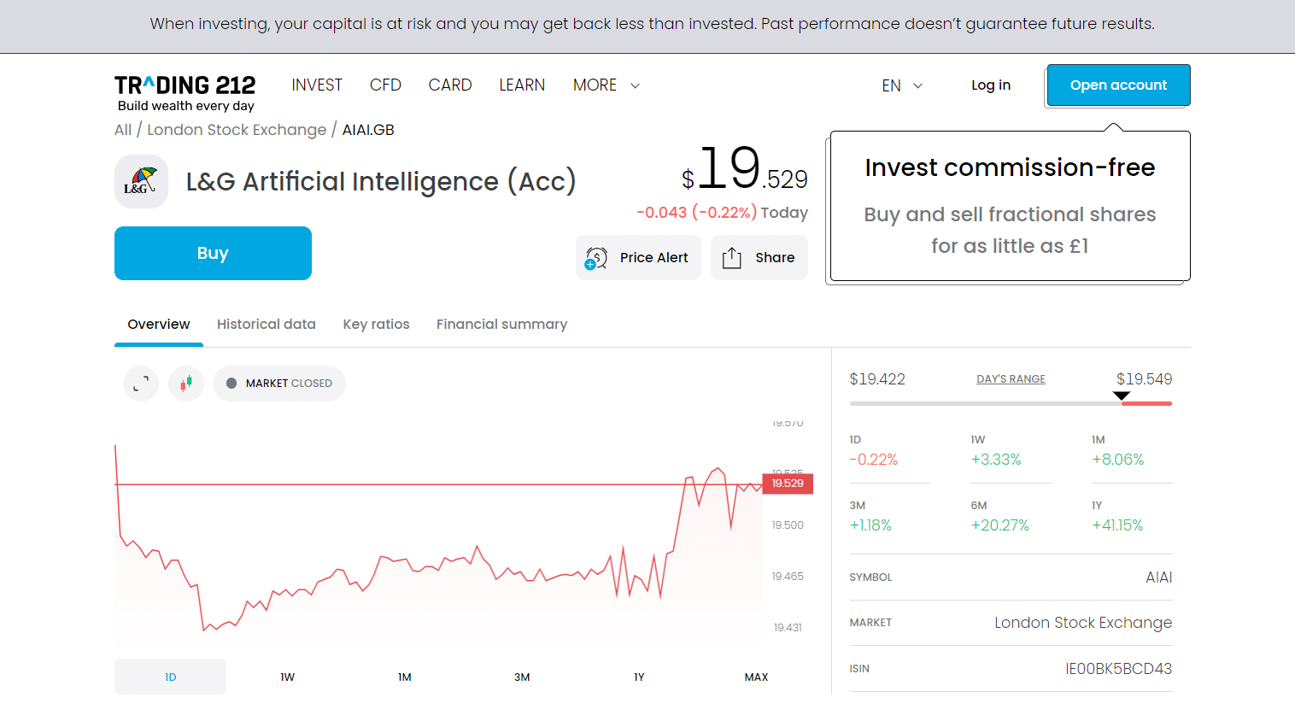Click the Invest commission-free heading

click(x=1010, y=167)
